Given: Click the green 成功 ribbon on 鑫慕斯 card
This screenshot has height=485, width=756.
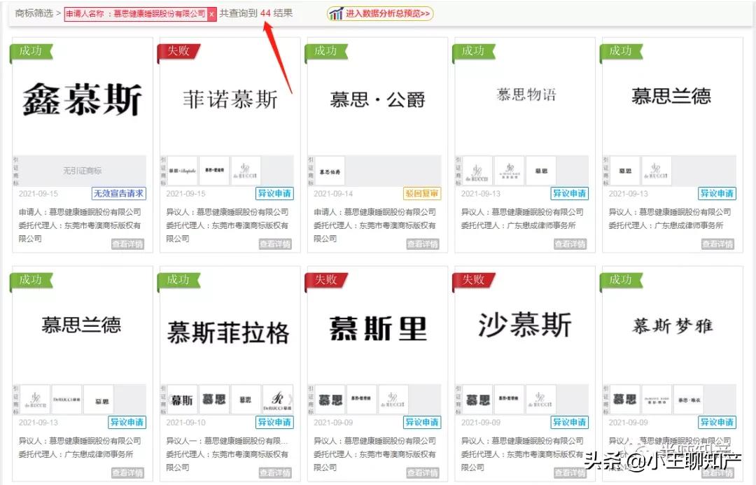Looking at the screenshot, I should (x=29, y=52).
